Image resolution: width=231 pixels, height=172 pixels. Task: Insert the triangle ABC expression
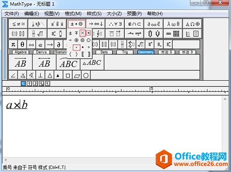pyautogui.click(x=92, y=62)
